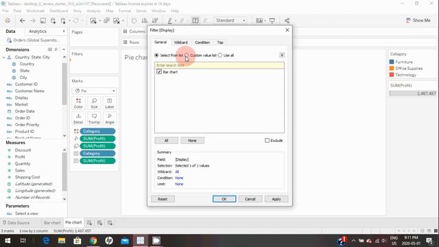Toggle the Show mark labels toolbar icon
Screen dimensions: 439x247
[x=195, y=21]
